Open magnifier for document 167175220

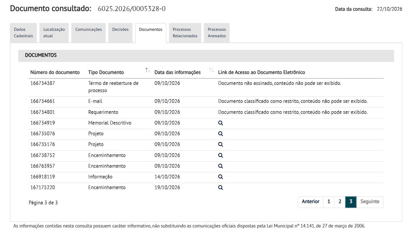[x=221, y=187]
